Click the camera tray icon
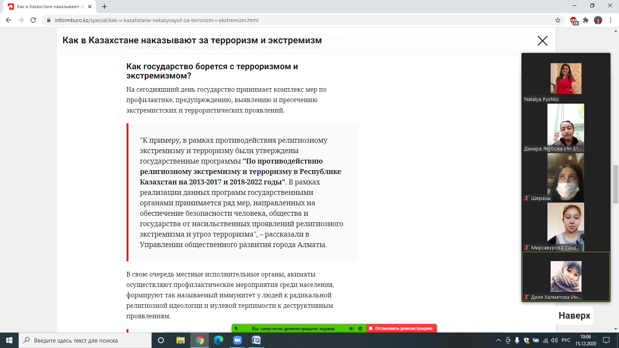Screen dimensions: 619x348 pos(508,340)
